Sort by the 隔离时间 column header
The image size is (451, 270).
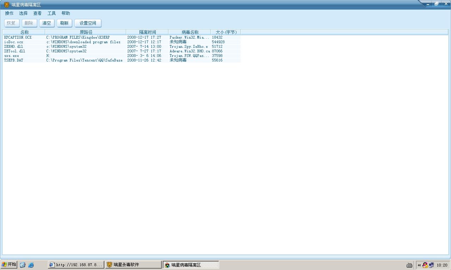tap(147, 32)
